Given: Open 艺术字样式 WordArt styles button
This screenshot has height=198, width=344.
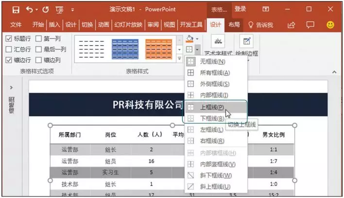Looking at the screenshot, I should click(218, 45).
